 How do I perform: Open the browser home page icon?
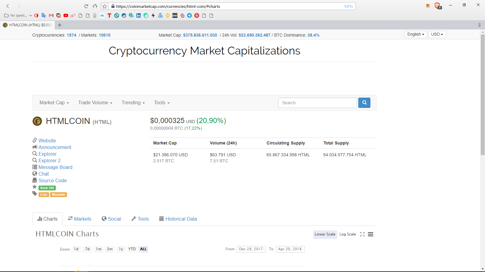coord(95,6)
